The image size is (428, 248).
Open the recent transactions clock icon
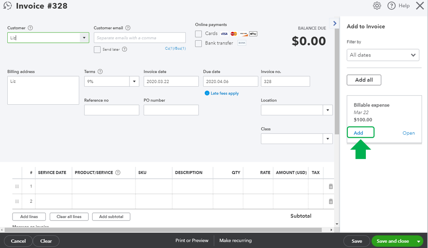8,6
